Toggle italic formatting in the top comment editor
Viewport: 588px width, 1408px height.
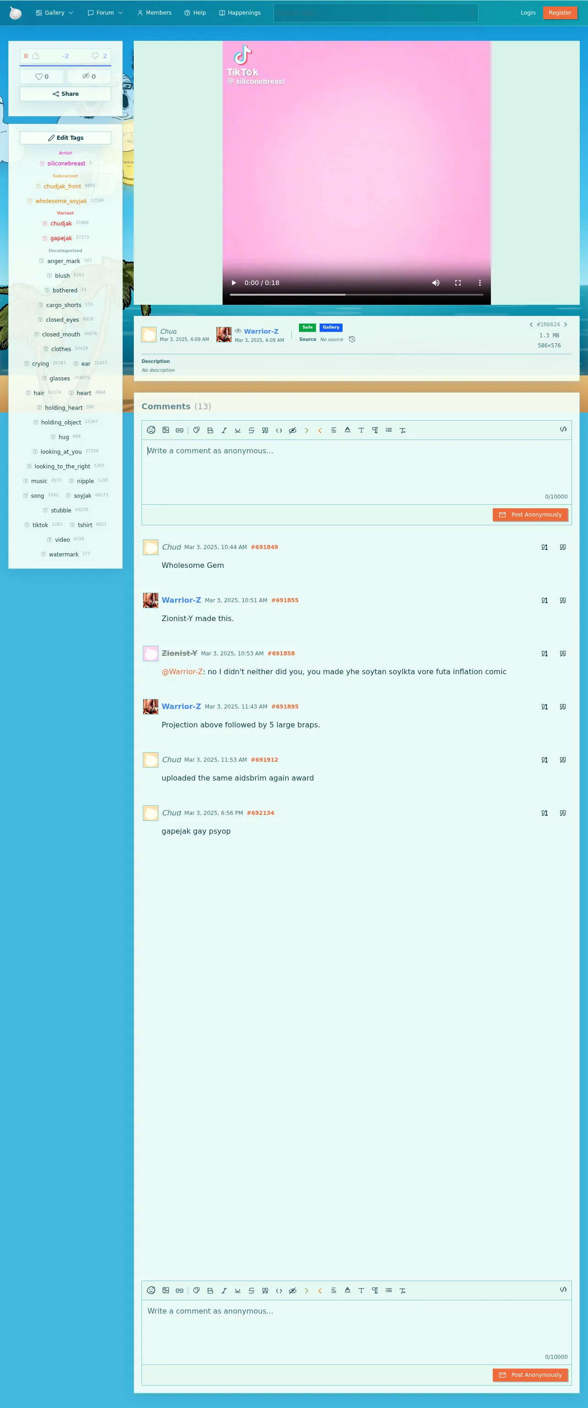coord(224,430)
